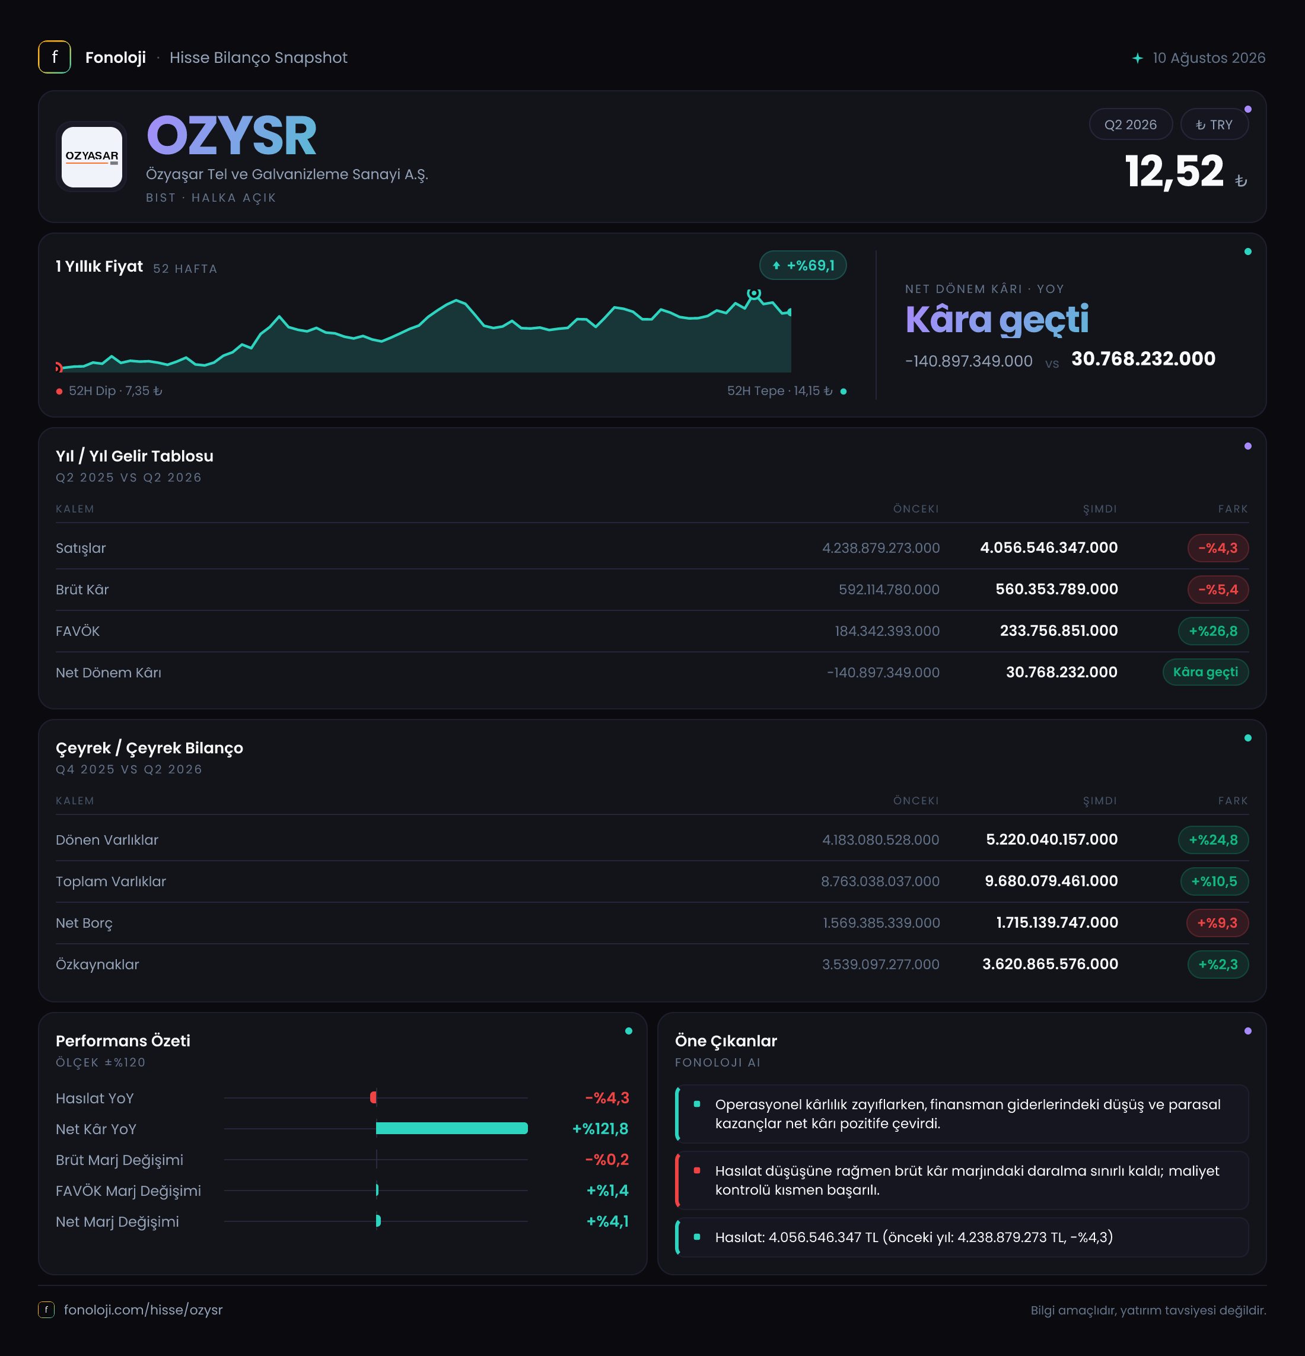The height and width of the screenshot is (1356, 1305).
Task: Click the +%69,1 yearly change badge
Action: pos(803,266)
